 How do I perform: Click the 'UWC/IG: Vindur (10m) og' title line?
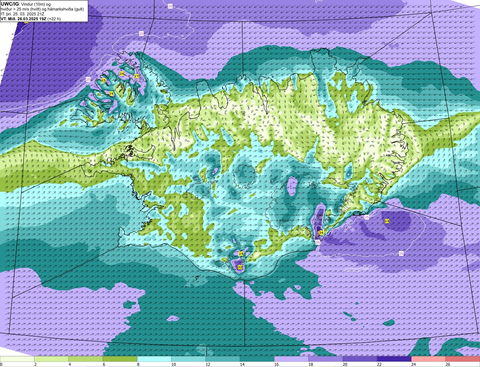tap(26, 4)
